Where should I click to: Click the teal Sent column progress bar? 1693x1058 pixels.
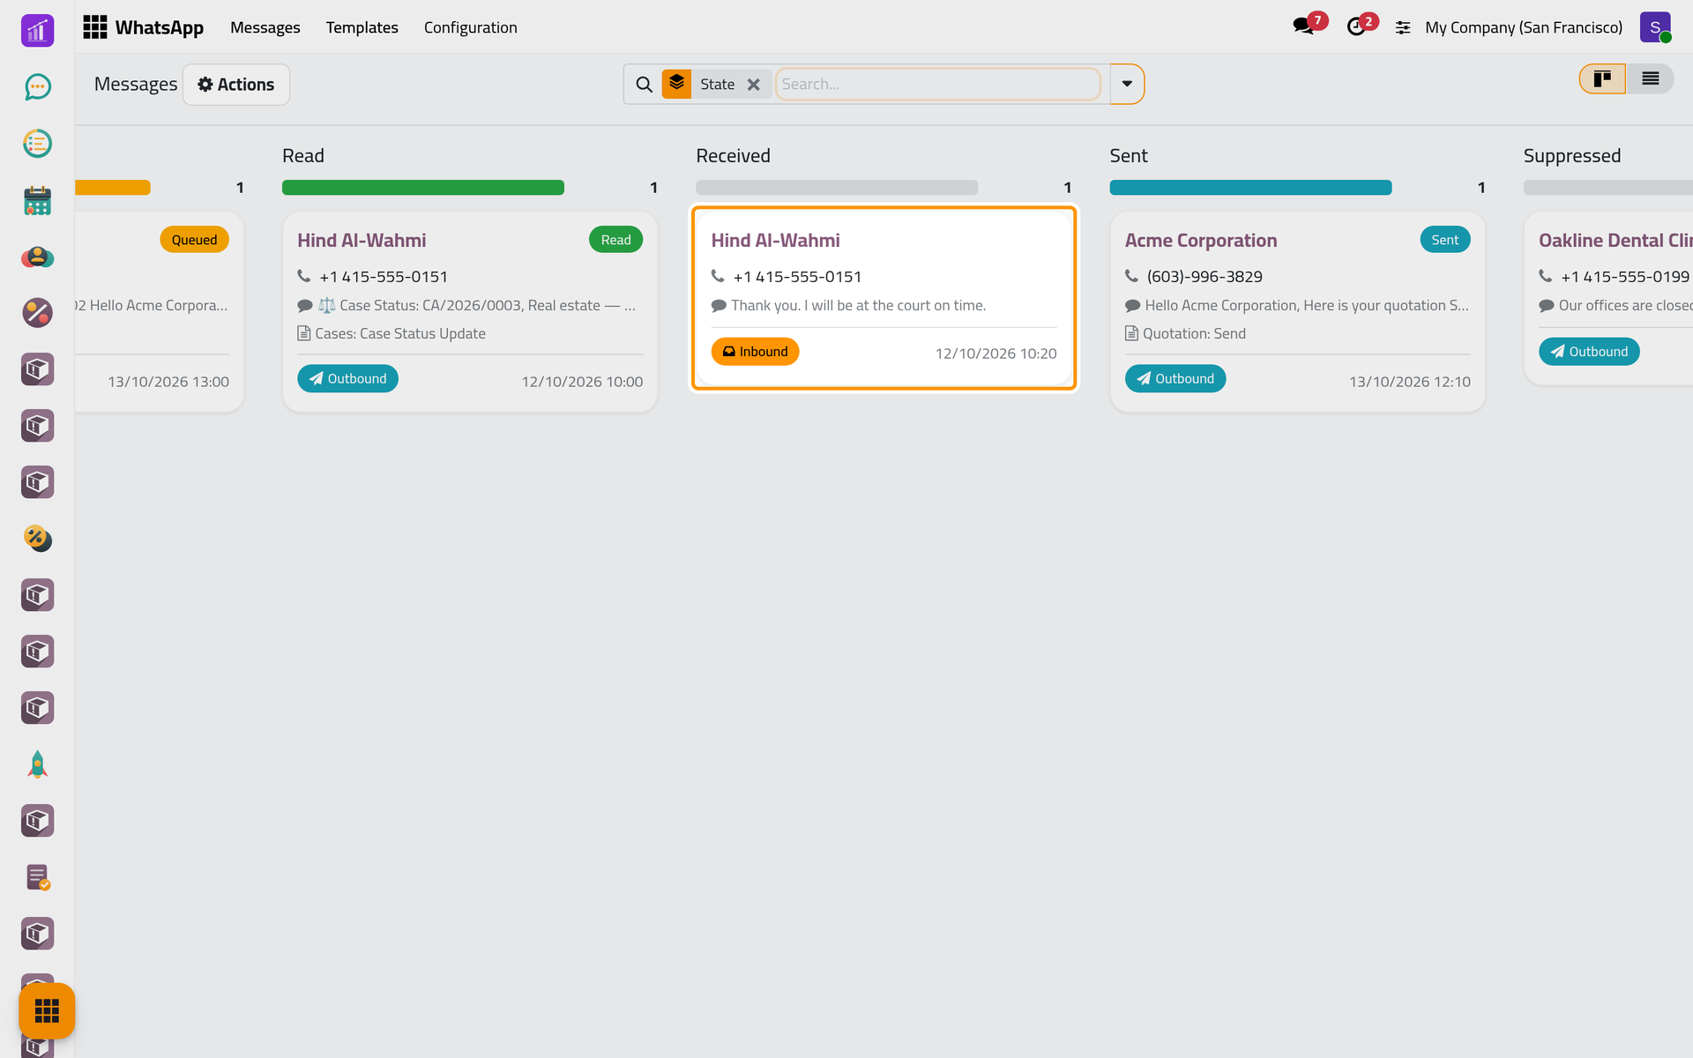tap(1250, 188)
